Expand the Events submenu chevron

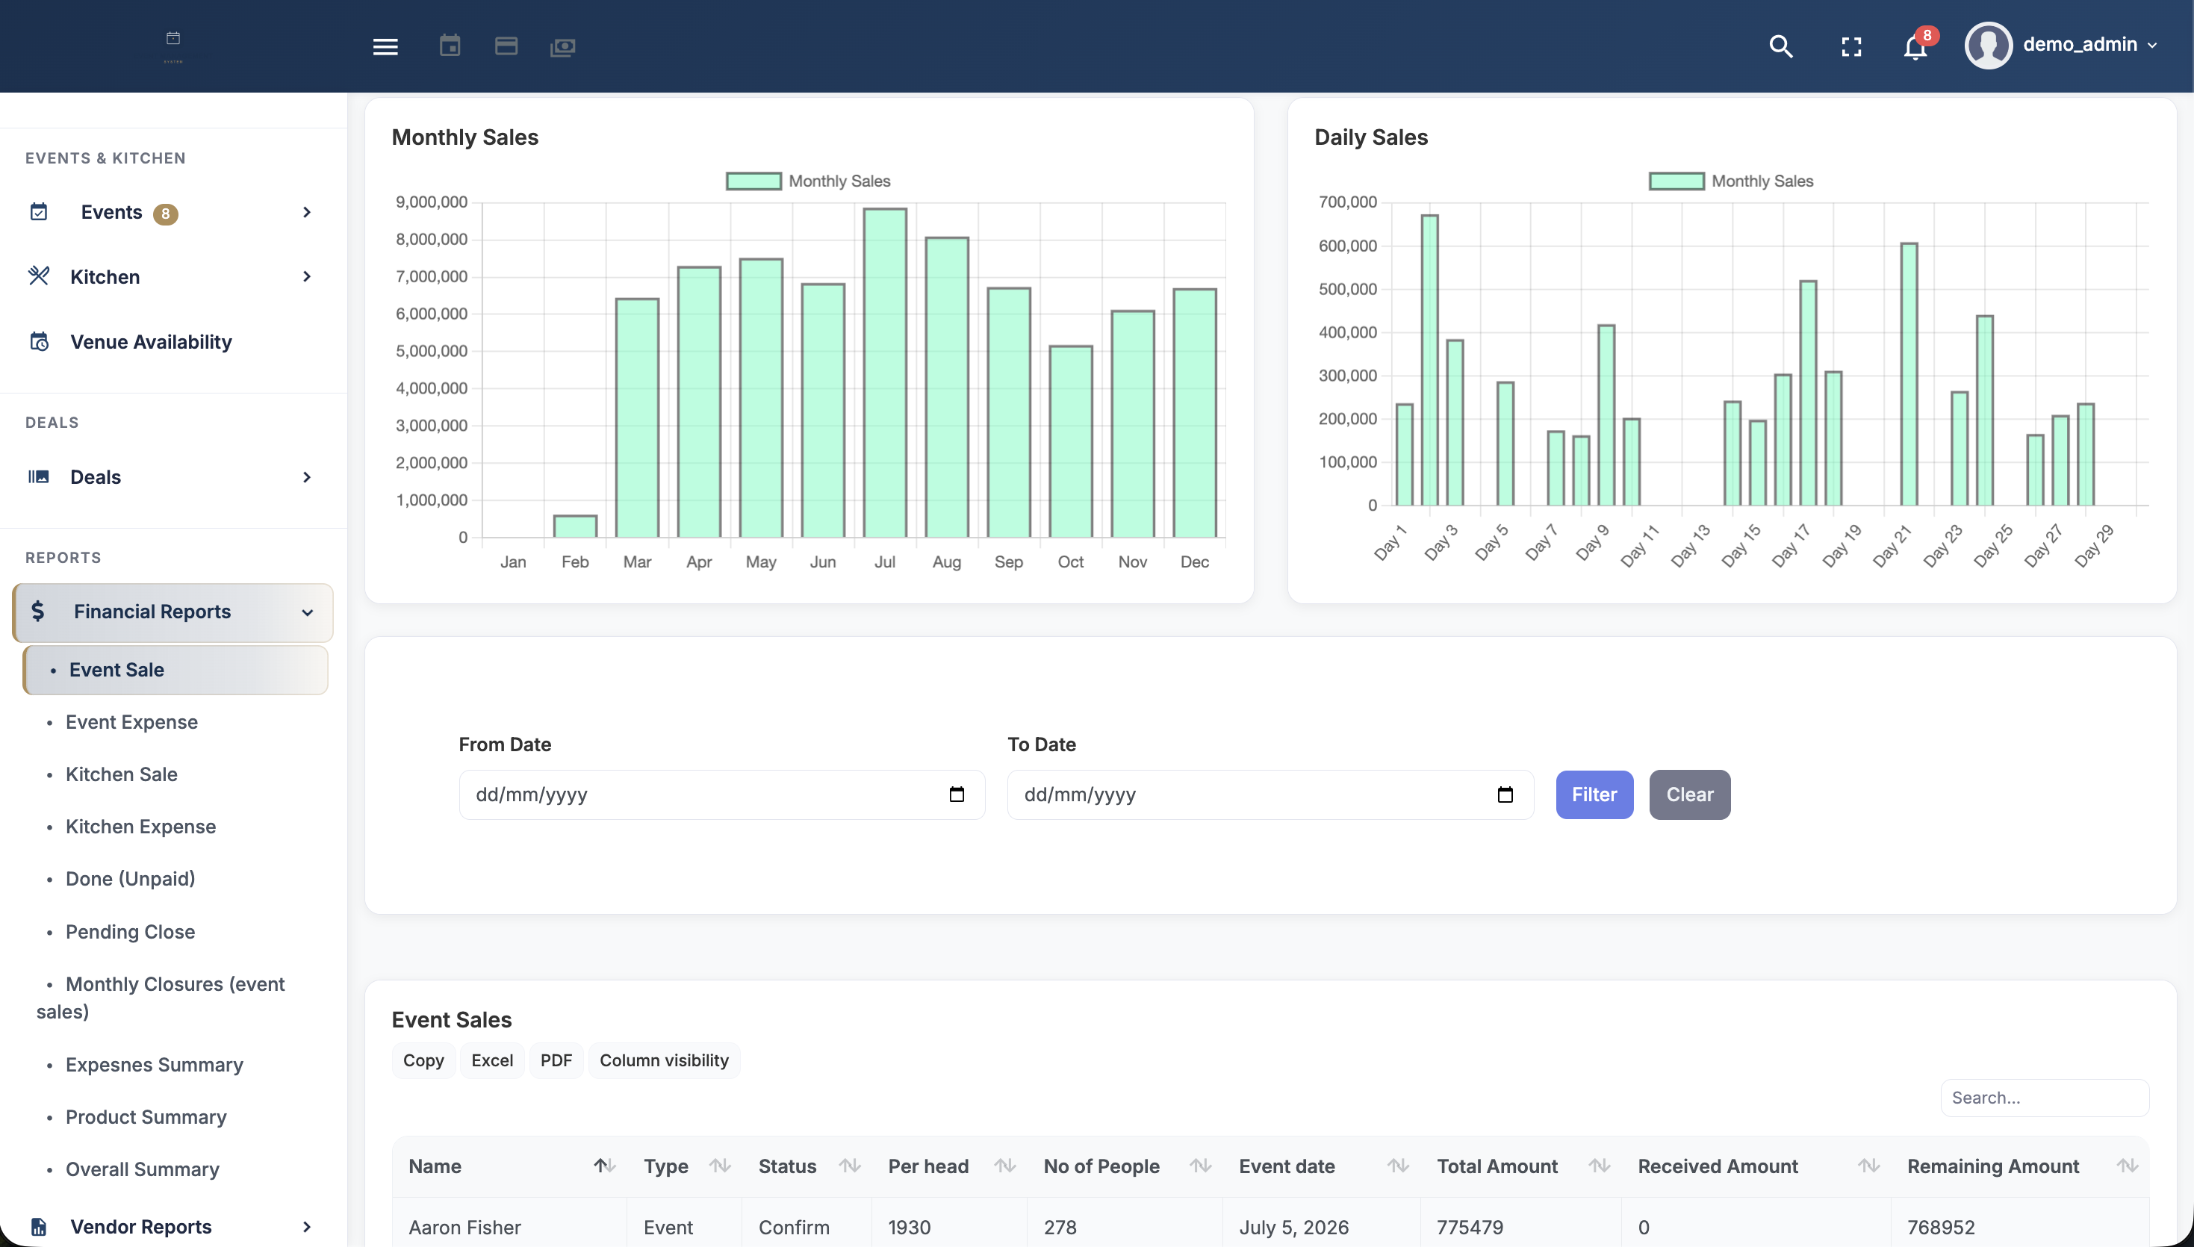click(307, 211)
